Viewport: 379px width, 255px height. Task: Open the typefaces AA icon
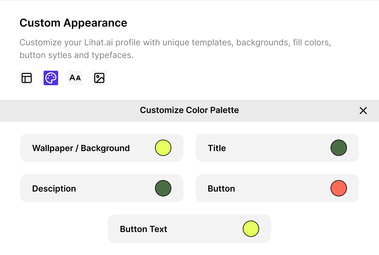[75, 78]
